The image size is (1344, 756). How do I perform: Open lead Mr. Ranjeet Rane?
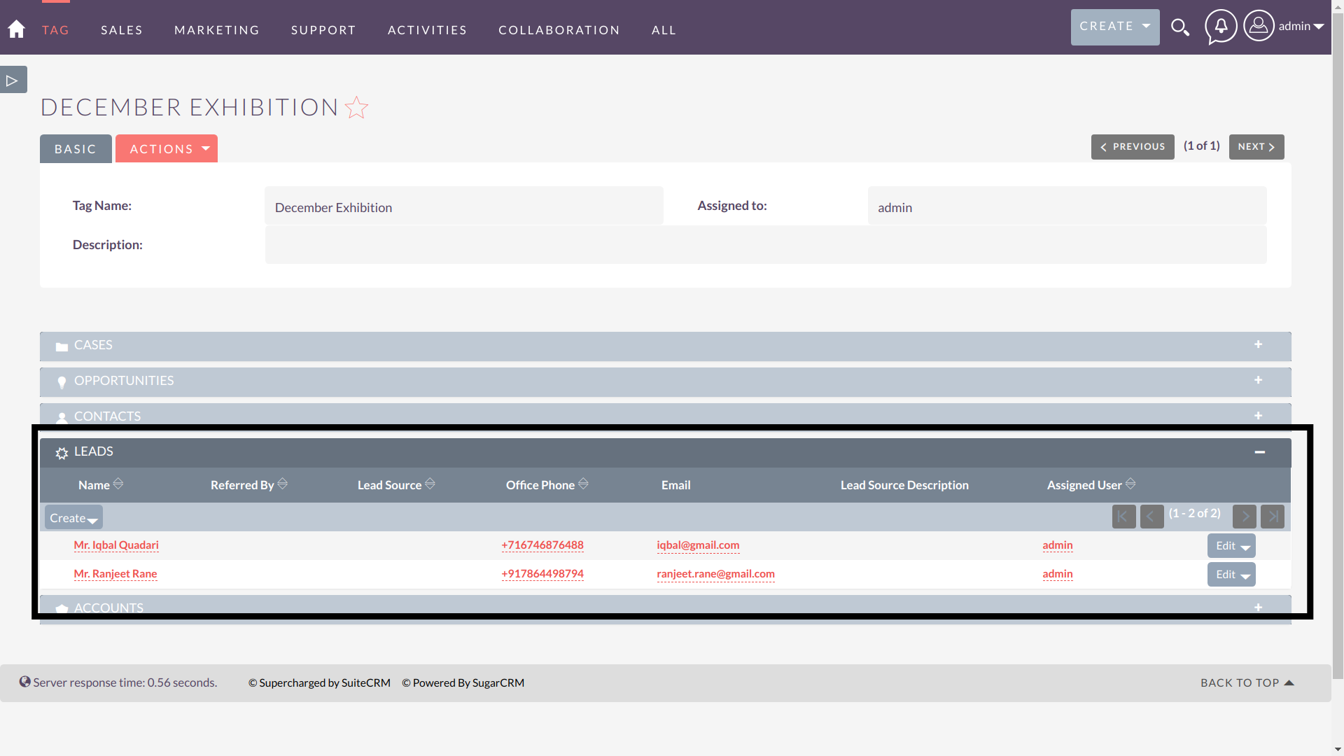[x=115, y=573]
